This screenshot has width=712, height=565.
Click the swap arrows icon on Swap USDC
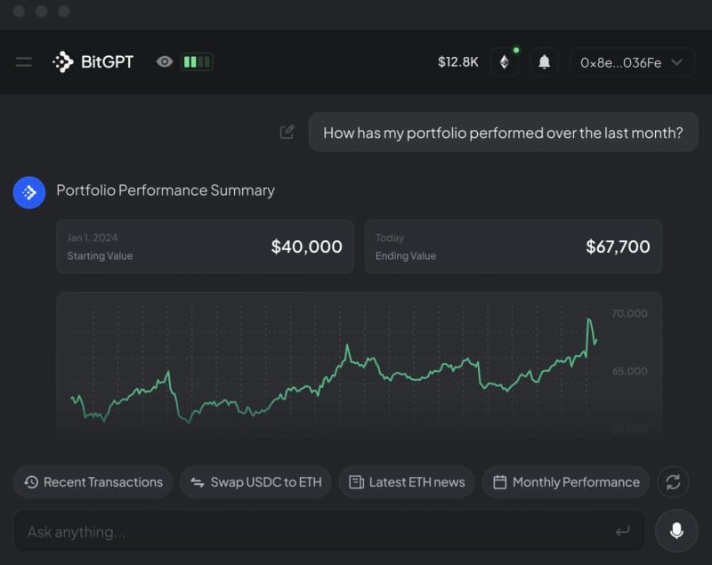[198, 481]
